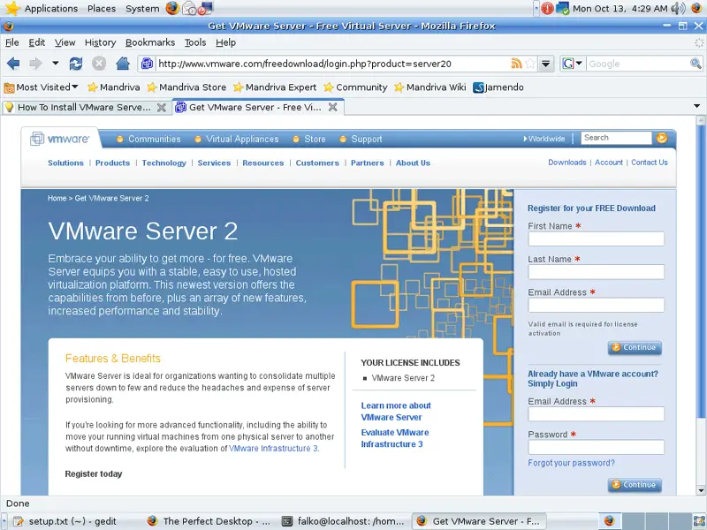This screenshot has height=530, width=707.
Task: Click the orange search go button
Action: click(x=662, y=138)
